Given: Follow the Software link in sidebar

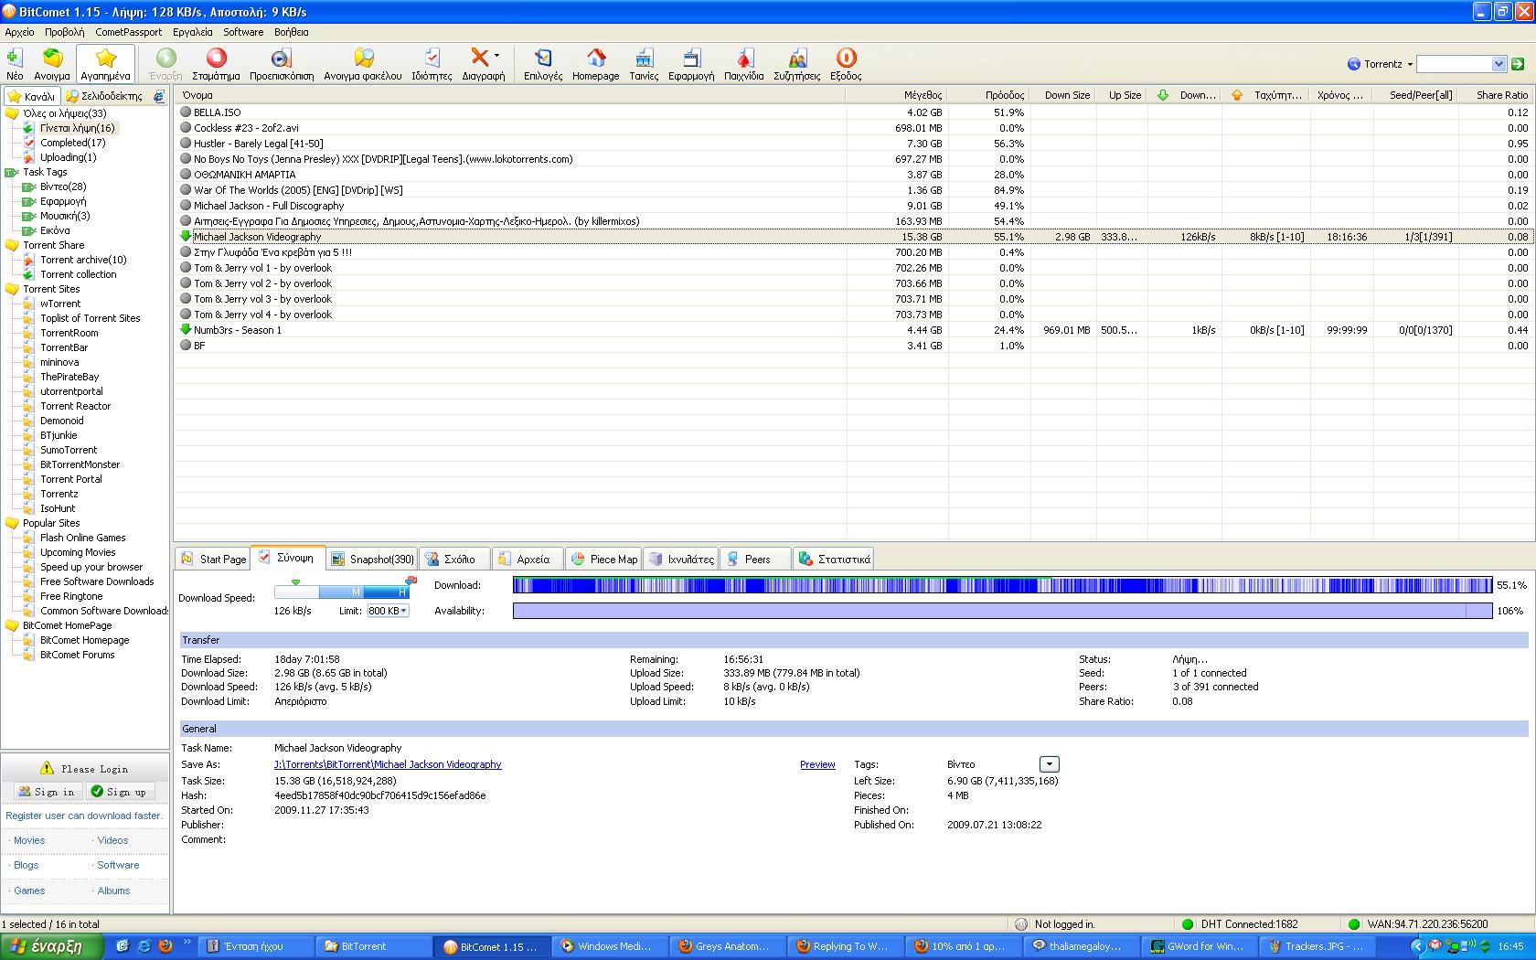Looking at the screenshot, I should 118,865.
